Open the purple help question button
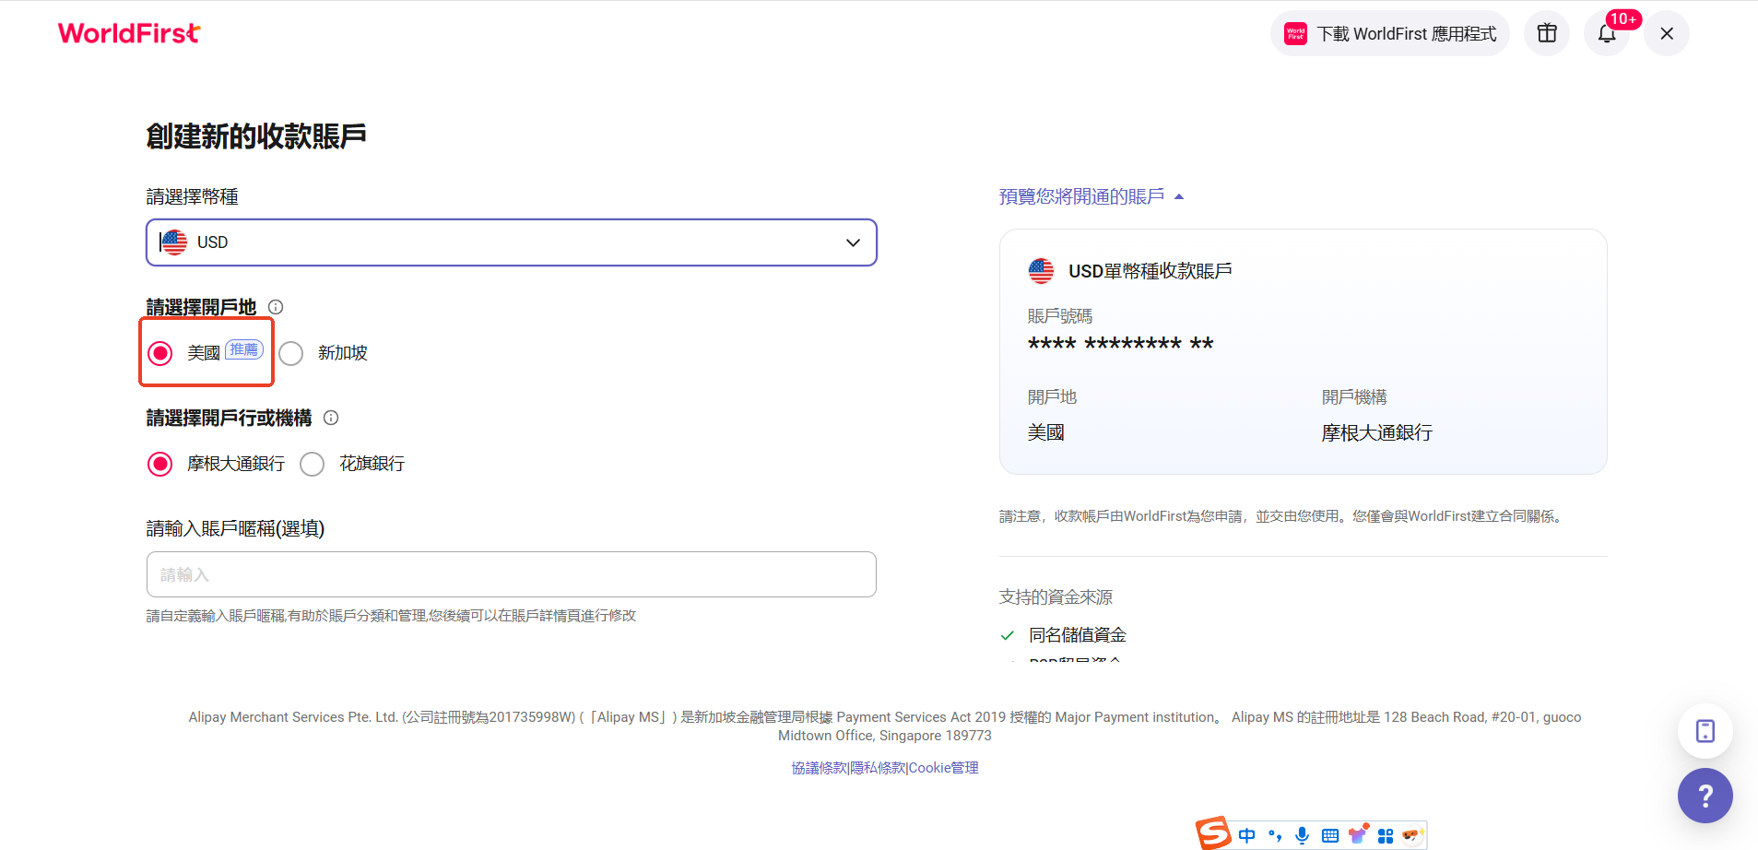Viewport: 1758px width, 850px height. 1705,796
